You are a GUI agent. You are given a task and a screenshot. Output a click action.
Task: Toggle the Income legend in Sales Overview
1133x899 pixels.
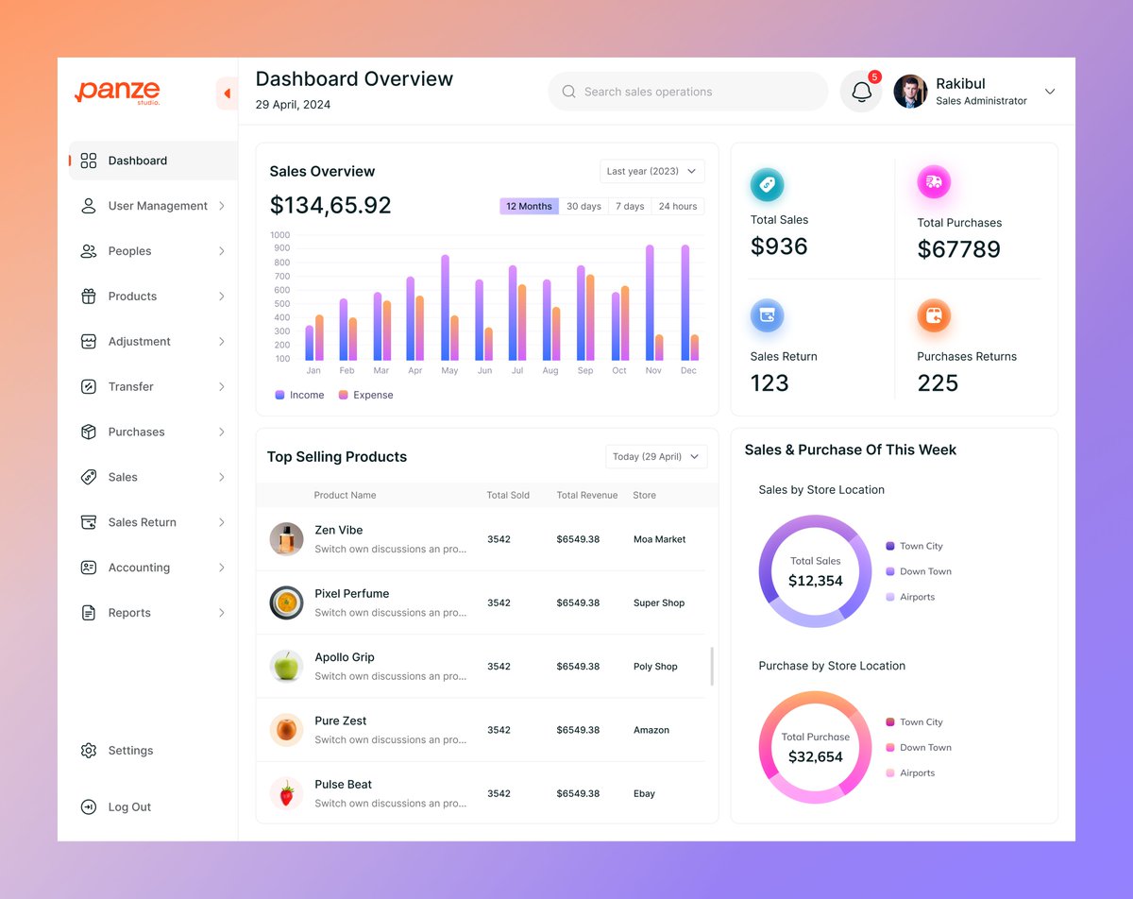[x=298, y=395]
